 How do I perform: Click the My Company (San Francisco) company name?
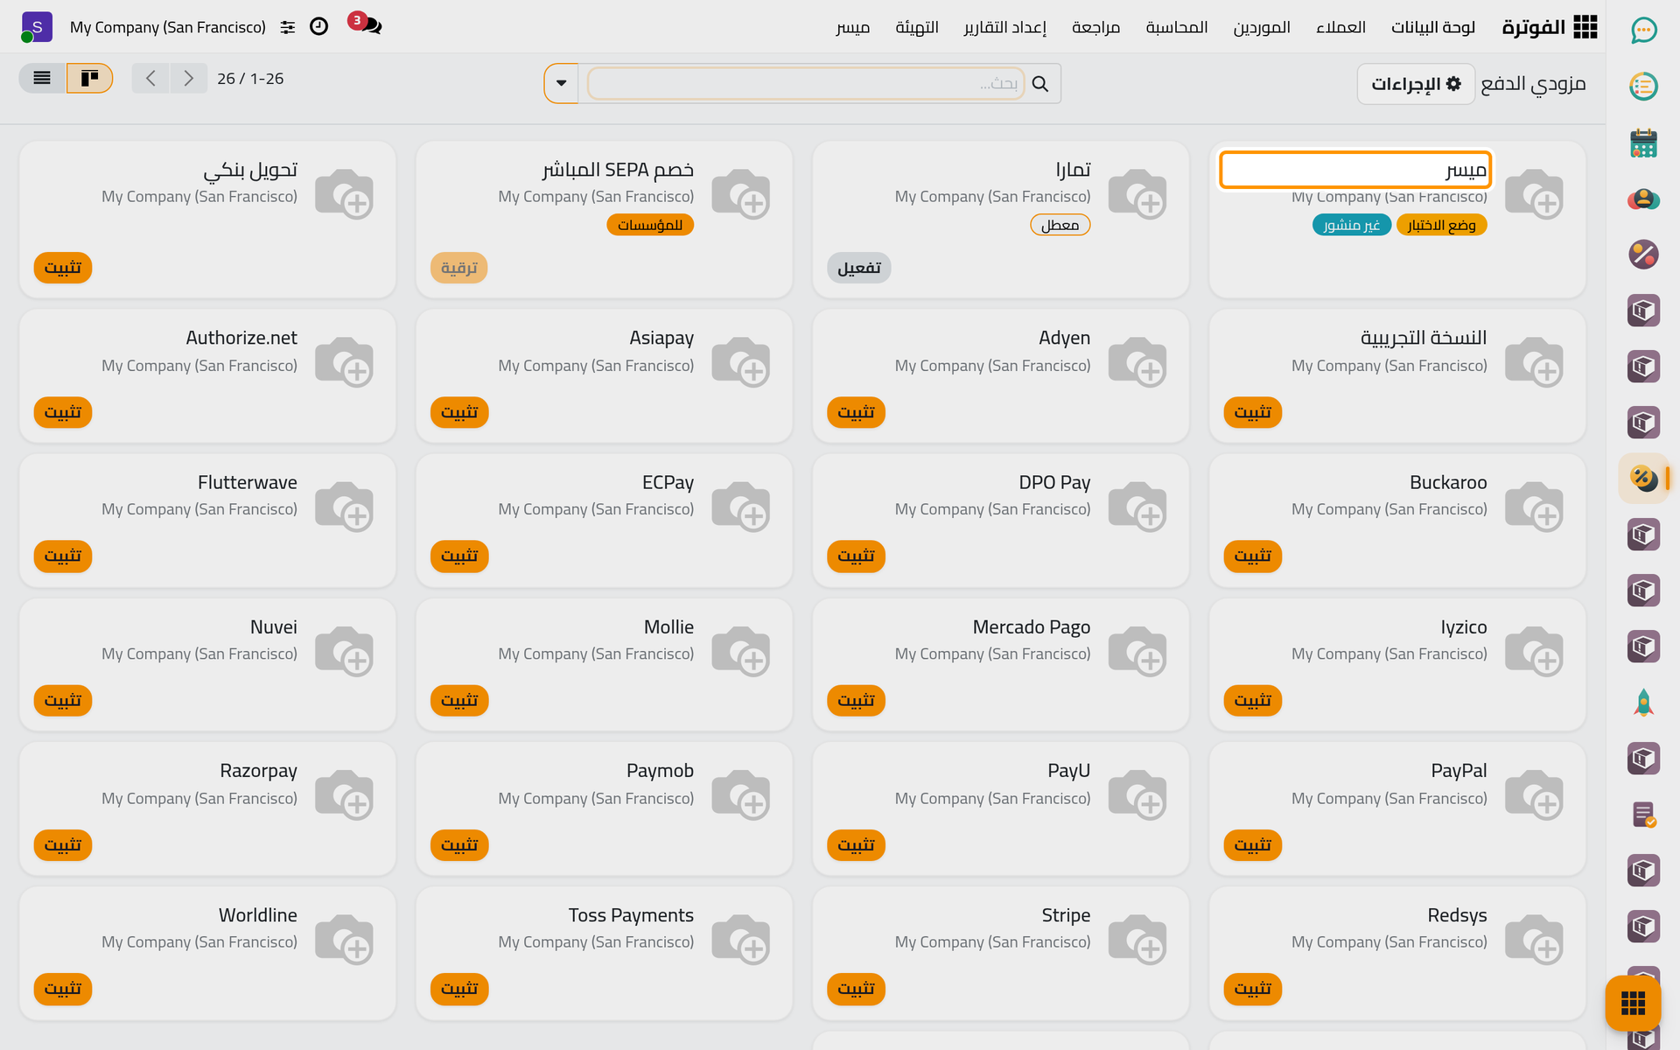[168, 27]
